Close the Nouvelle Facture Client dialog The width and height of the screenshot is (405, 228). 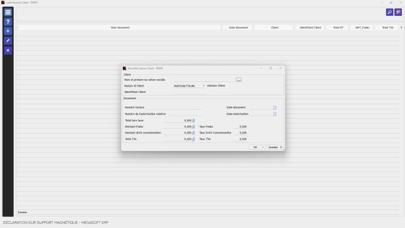click(x=281, y=68)
